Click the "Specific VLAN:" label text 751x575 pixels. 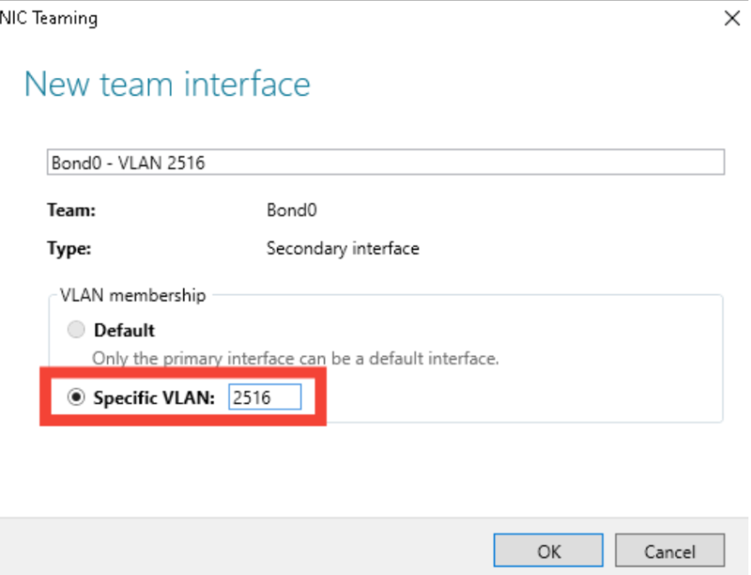point(154,399)
